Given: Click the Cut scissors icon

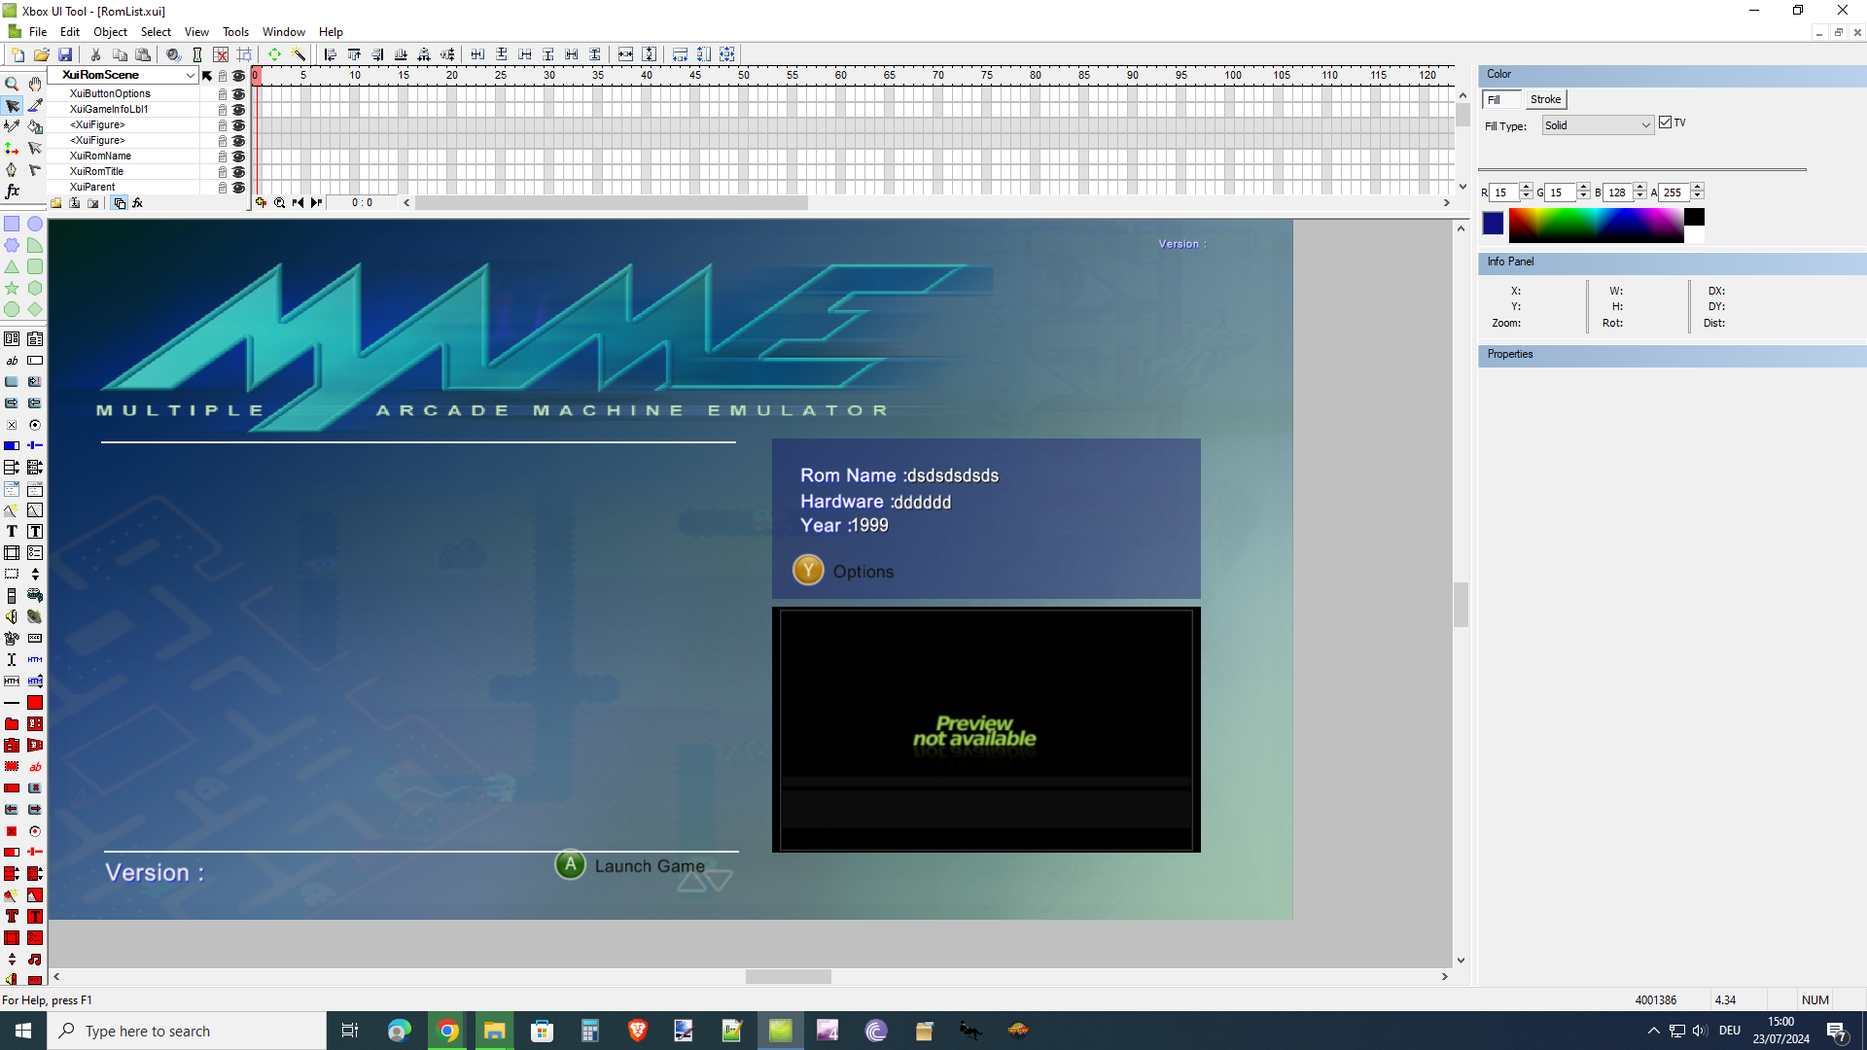Looking at the screenshot, I should [x=96, y=54].
